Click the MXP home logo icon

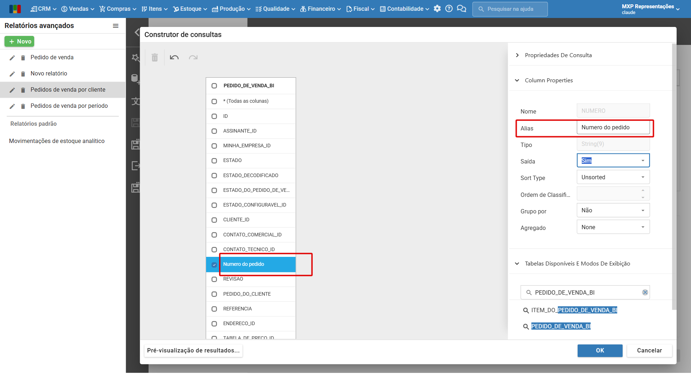coord(15,9)
